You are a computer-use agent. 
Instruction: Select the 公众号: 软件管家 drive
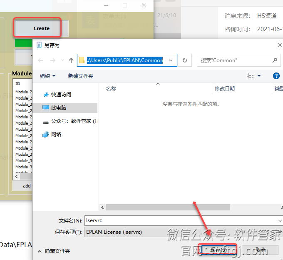(x=70, y=121)
